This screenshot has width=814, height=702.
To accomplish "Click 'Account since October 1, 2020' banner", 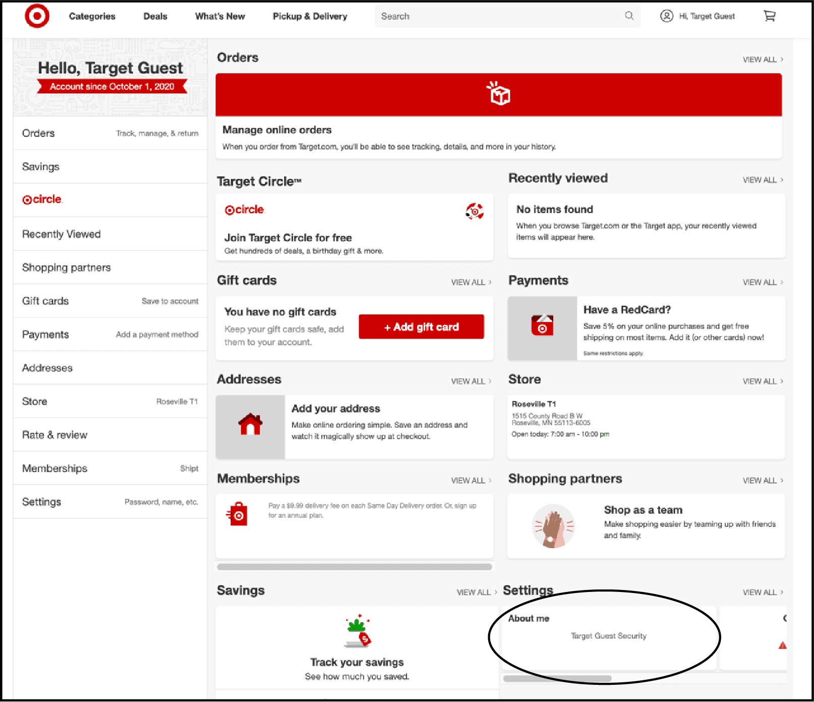I will click(112, 87).
